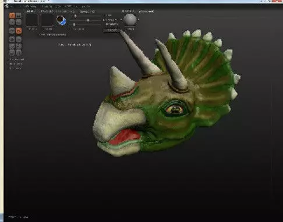Viewport: 283px width, 222px height.
Task: Select the right tool in the sixth toolbox row
Action: (x=19, y=53)
